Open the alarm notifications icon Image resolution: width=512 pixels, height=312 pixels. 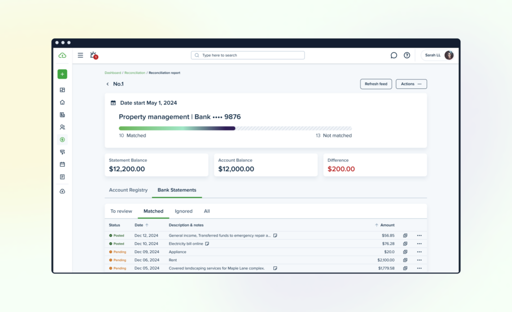point(93,55)
